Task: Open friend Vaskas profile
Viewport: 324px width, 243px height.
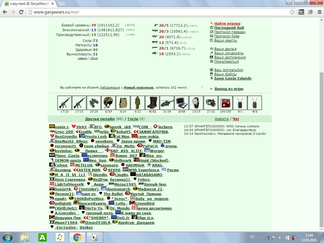Action: tap(86, 227)
